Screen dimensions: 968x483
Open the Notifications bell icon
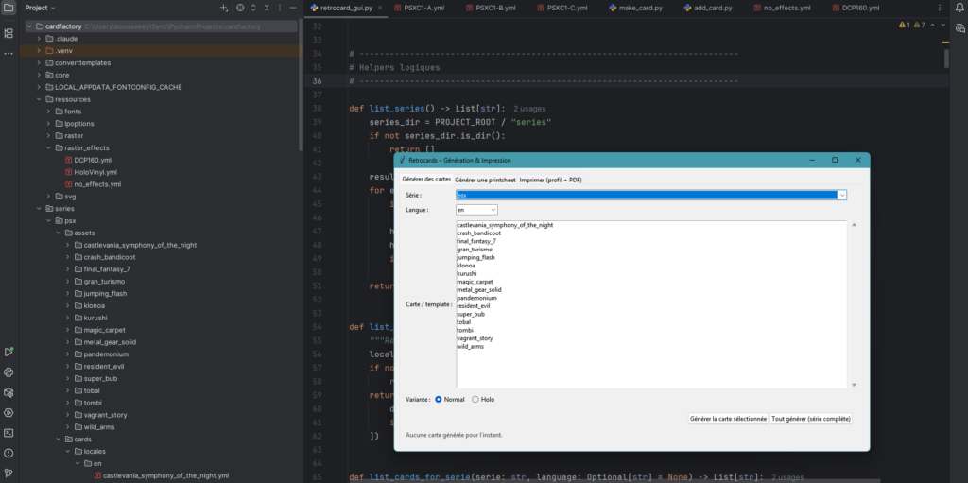pyautogui.click(x=959, y=8)
